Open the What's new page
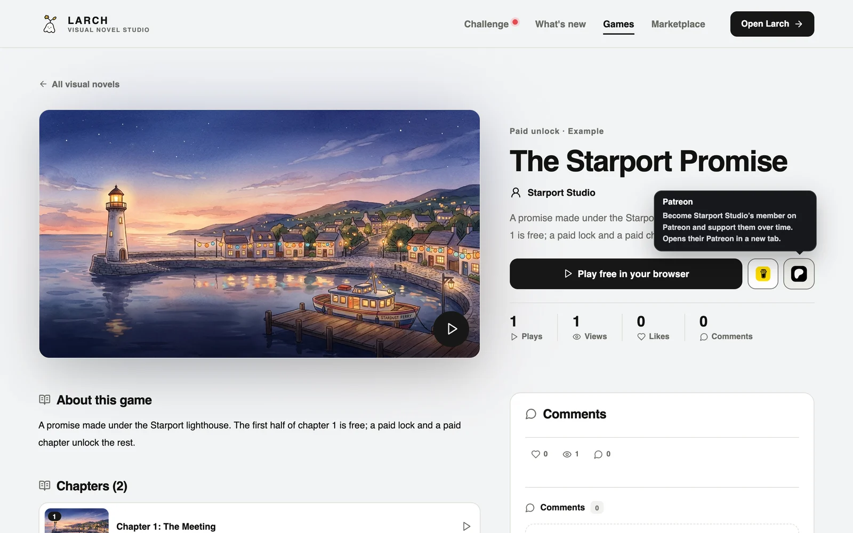 click(x=560, y=24)
